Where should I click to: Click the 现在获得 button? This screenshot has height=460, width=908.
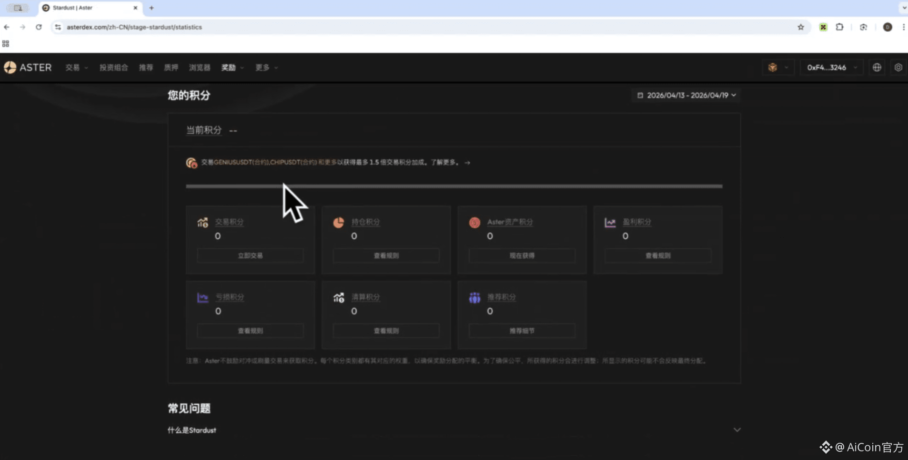pos(522,255)
